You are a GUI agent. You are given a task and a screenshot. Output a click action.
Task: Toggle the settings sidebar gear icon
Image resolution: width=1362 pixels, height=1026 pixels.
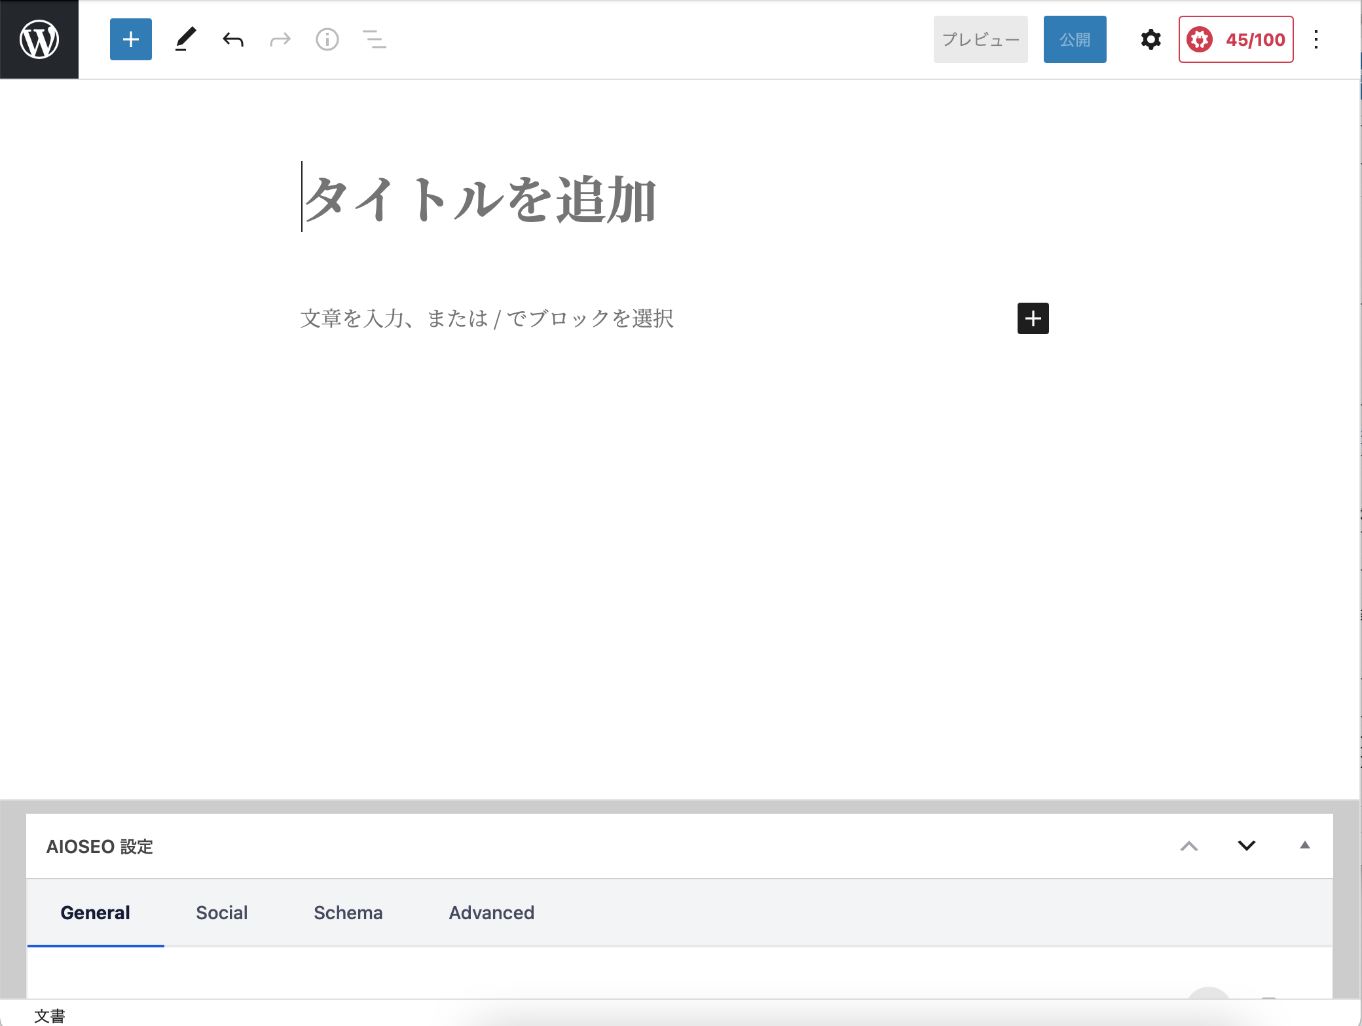click(x=1150, y=39)
